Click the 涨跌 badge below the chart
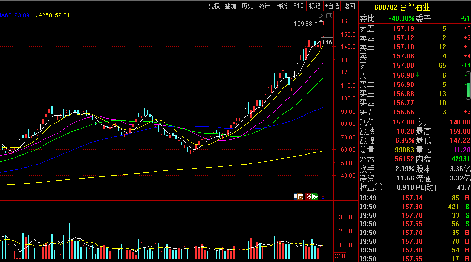The image size is (471, 262). tap(311, 197)
